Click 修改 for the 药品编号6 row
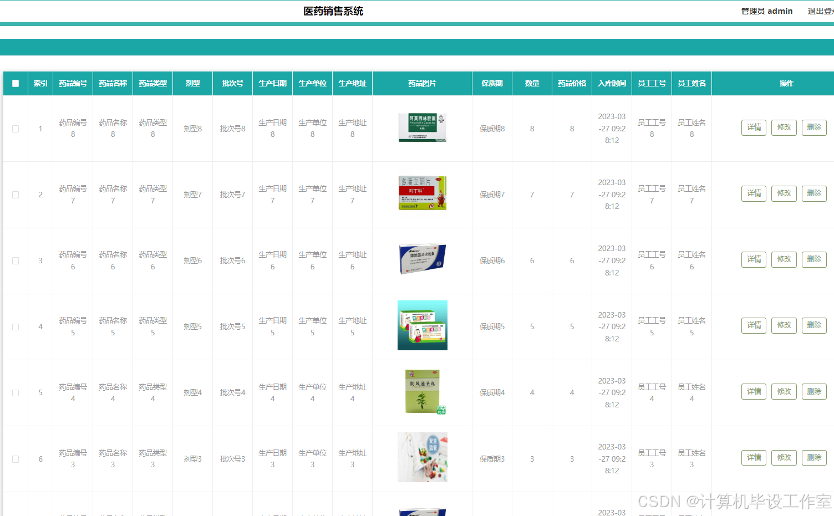This screenshot has height=516, width=834. (x=784, y=259)
